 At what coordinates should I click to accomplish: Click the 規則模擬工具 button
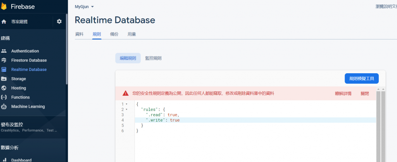click(362, 78)
